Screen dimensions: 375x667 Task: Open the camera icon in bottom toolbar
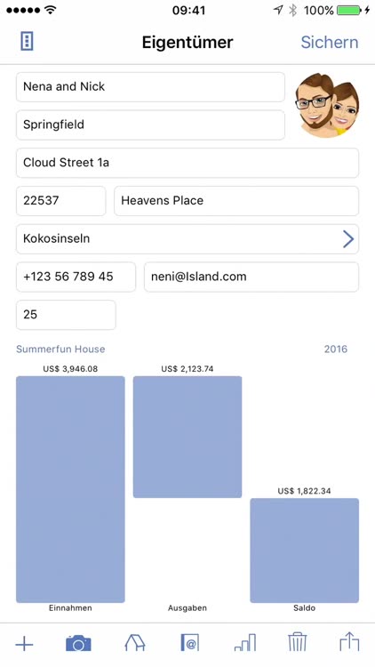click(78, 643)
